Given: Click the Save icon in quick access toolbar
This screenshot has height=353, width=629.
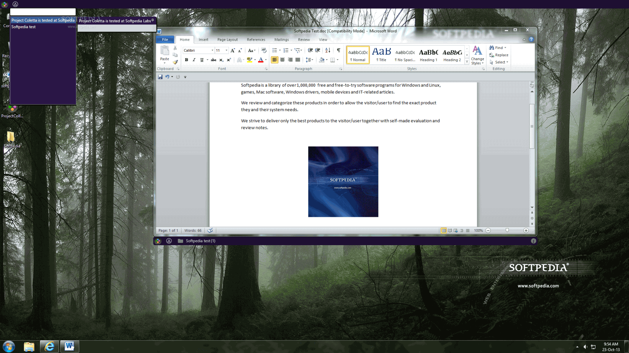Looking at the screenshot, I should (160, 77).
